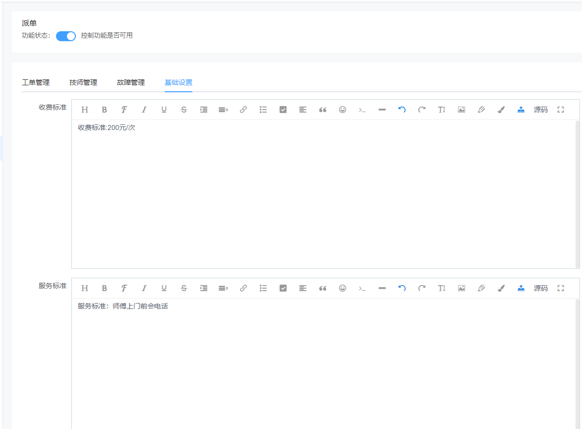Click into the 收费标准 text editing area

[322, 193]
